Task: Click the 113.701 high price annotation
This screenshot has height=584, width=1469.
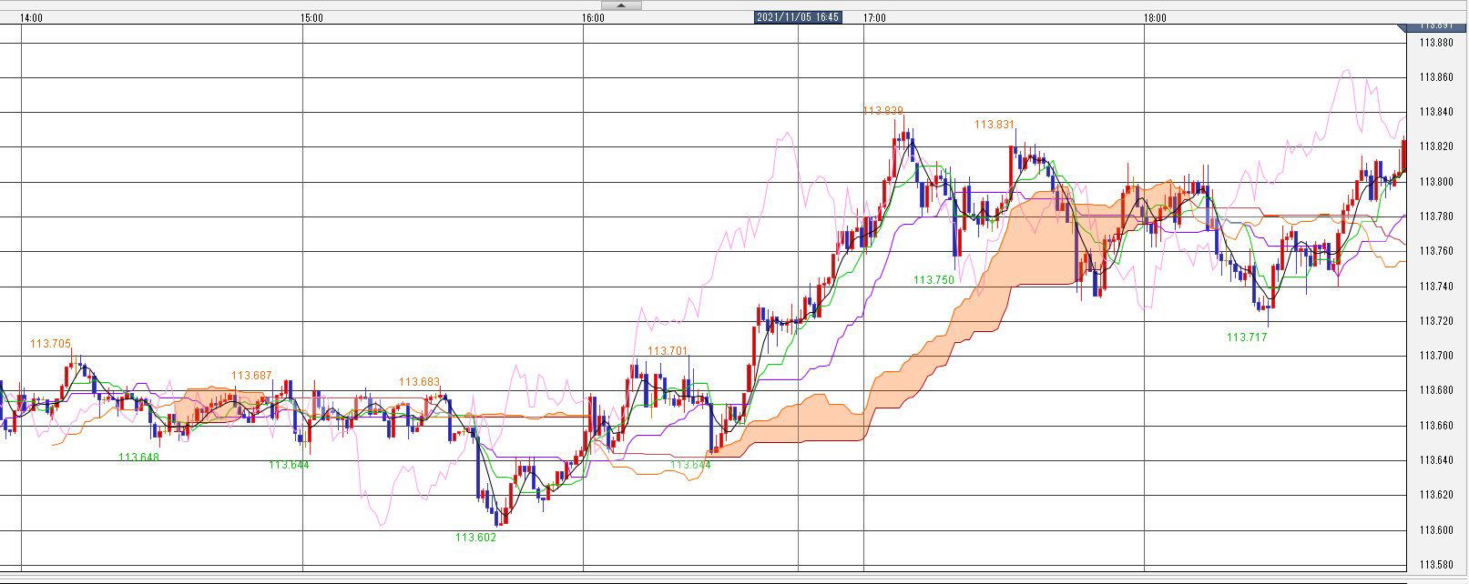Action: [668, 350]
